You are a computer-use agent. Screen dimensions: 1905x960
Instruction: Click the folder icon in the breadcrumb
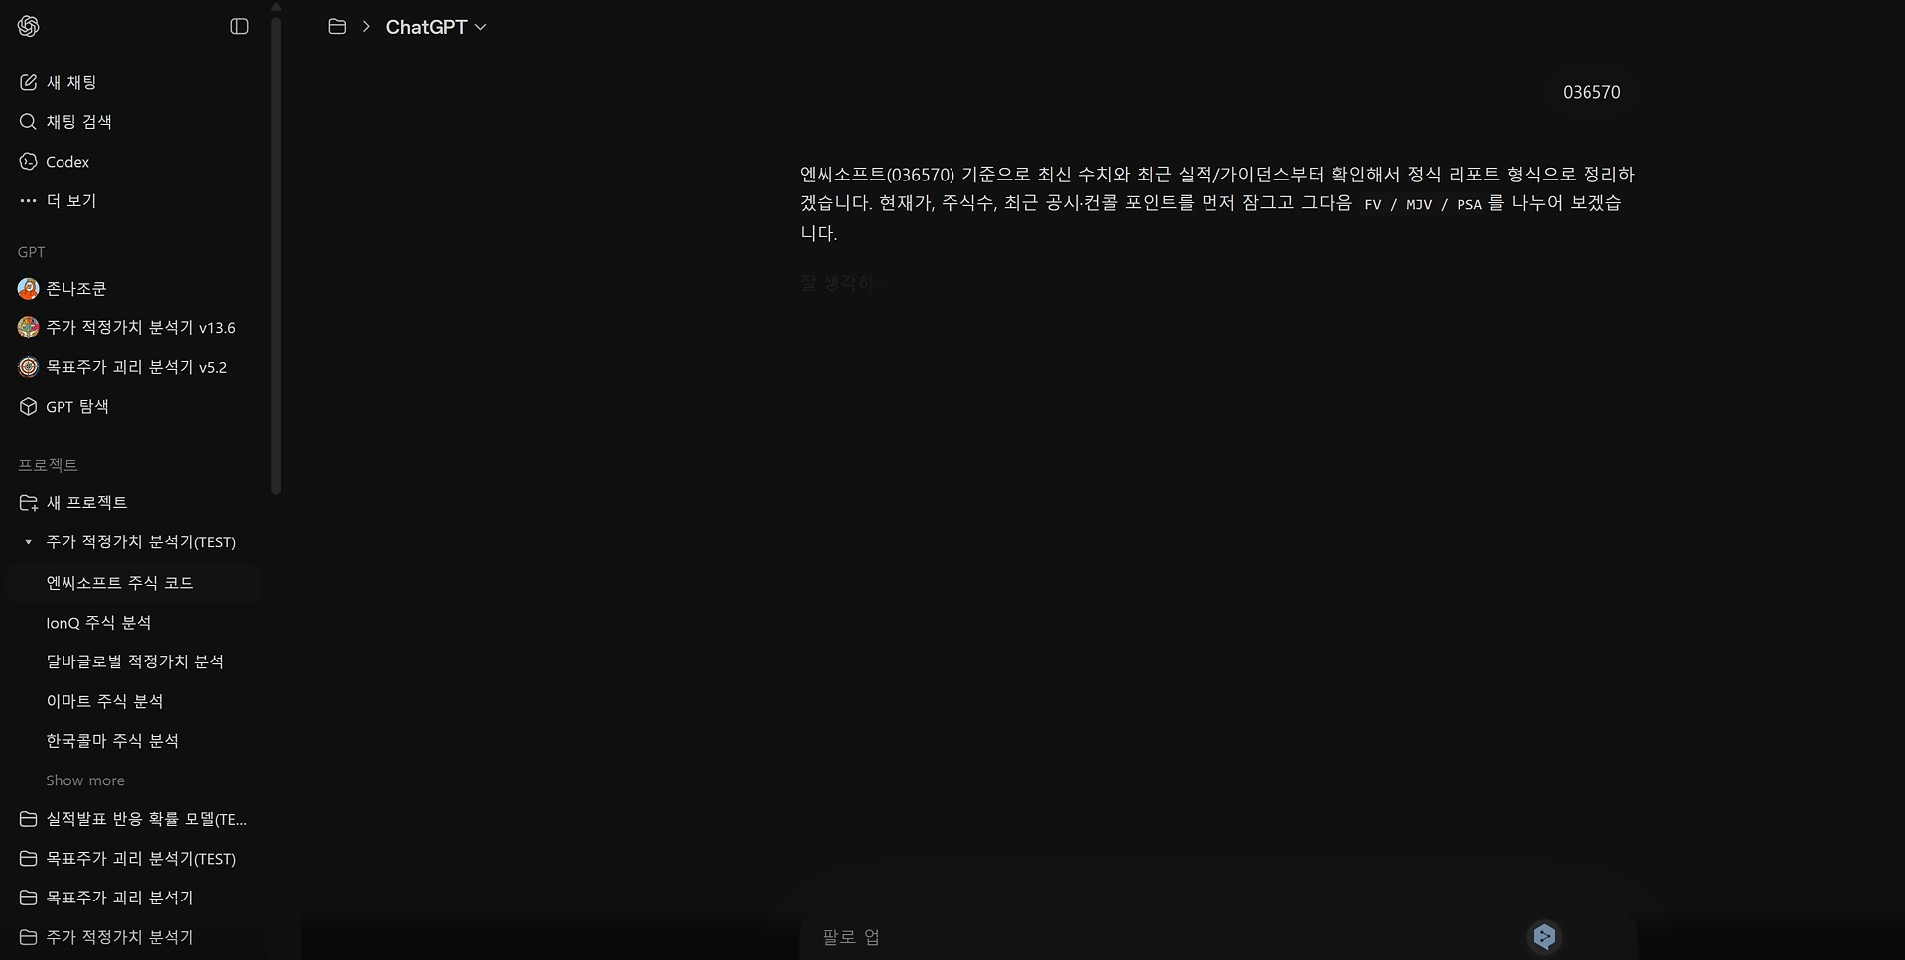(337, 27)
